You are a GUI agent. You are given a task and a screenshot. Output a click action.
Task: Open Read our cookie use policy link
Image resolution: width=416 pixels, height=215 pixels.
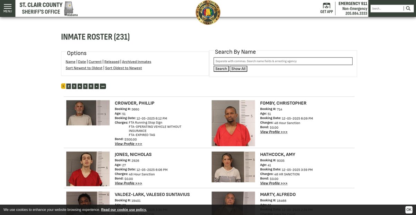coord(124,209)
